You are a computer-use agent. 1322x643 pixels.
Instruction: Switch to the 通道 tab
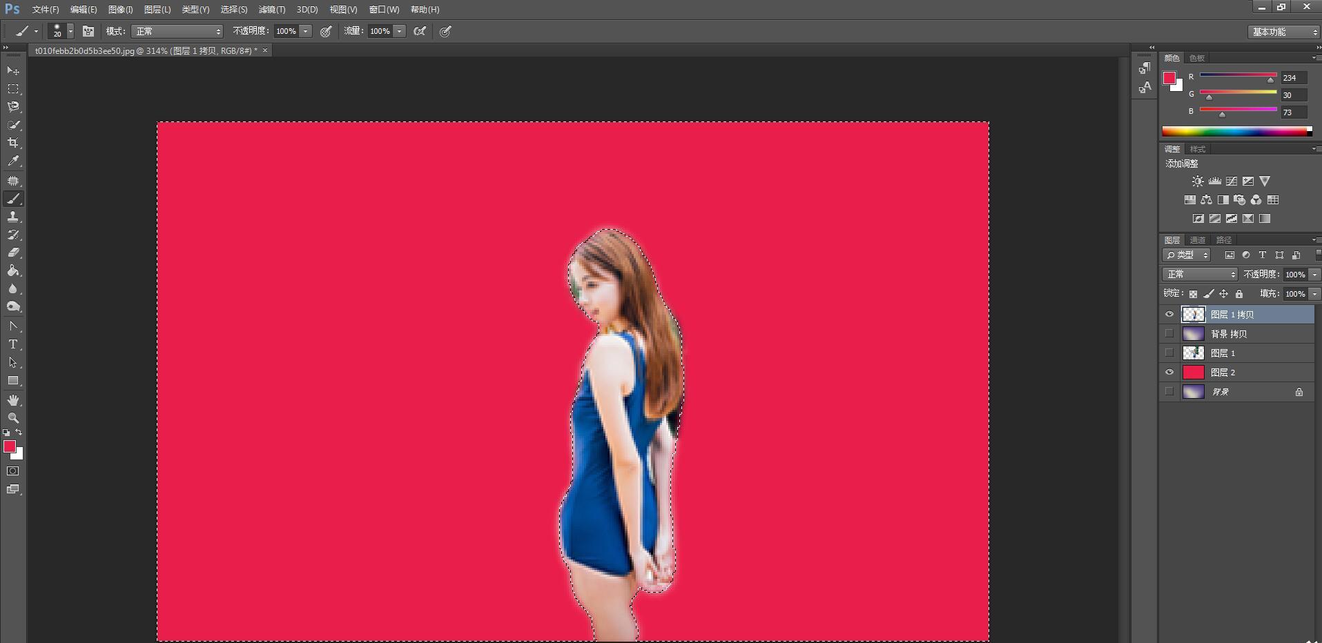click(1198, 240)
